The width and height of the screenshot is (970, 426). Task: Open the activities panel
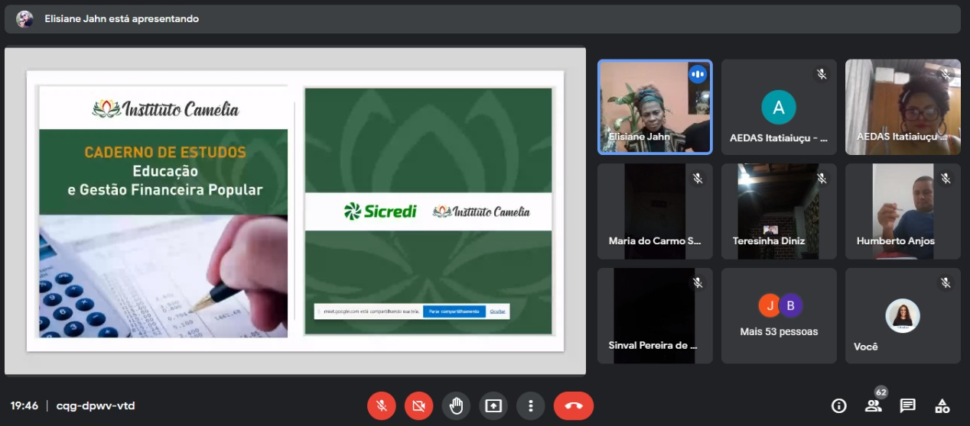(942, 405)
